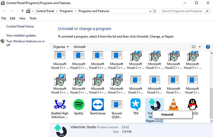The height and width of the screenshot is (137, 213).
Task: Open Control Panel Home link
Action: (20, 26)
